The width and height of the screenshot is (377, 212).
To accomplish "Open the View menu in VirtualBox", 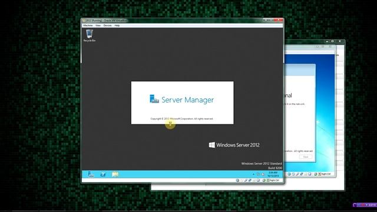I will pos(98,25).
